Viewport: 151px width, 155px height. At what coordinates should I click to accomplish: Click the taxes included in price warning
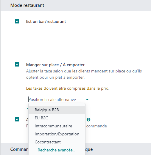(67, 88)
